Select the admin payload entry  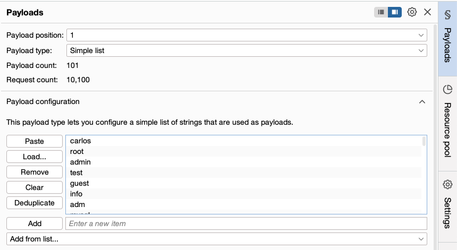244,162
